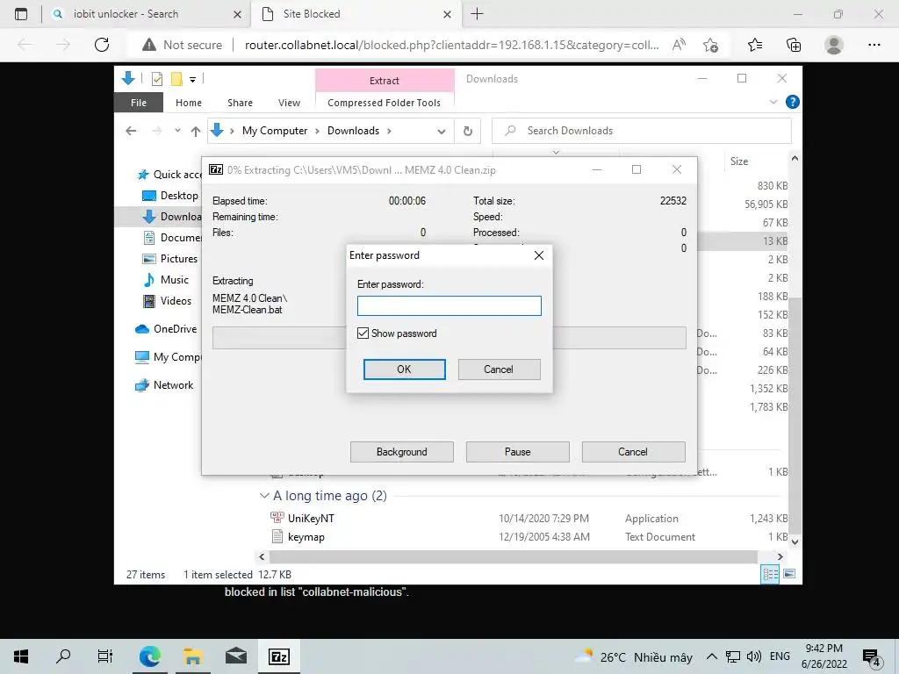Viewport: 899px width, 674px height.
Task: Switch to the Home ribbon tab
Action: [189, 103]
